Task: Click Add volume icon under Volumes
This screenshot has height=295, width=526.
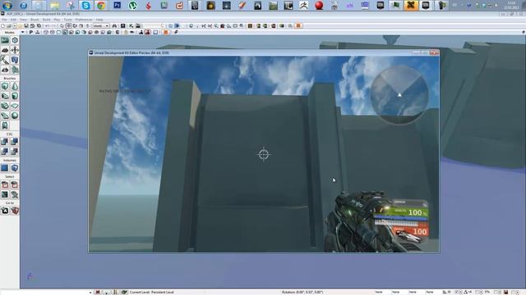Action: point(15,168)
